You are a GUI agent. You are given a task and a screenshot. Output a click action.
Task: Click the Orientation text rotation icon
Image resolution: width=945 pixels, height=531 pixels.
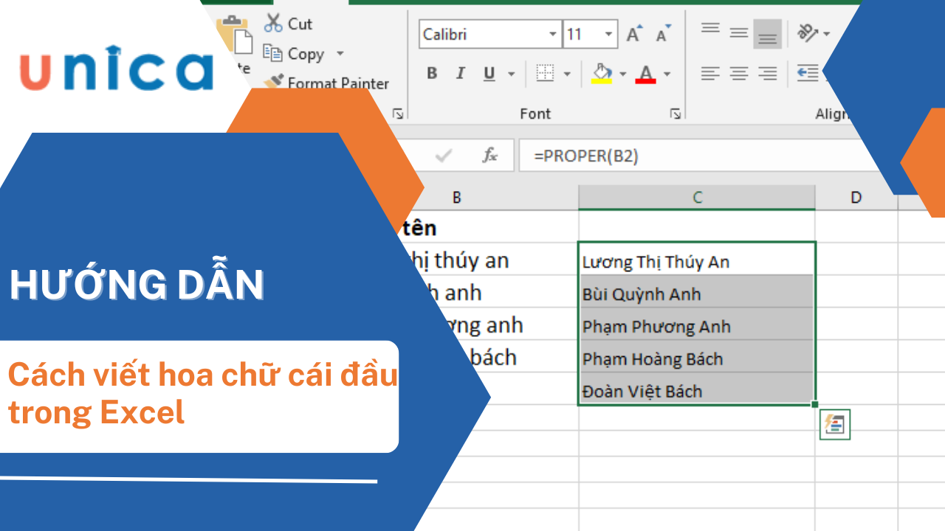(808, 33)
